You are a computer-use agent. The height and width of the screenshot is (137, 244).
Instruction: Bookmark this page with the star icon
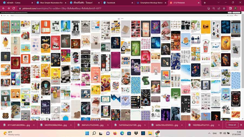(224, 8)
